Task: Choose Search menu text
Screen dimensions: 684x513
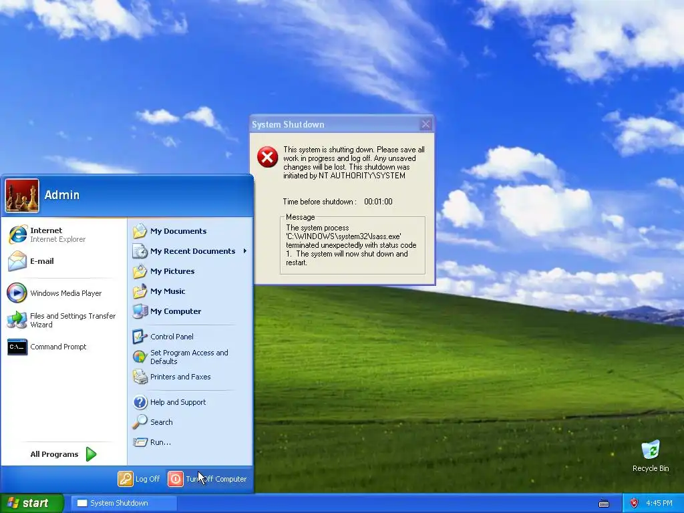Action: tap(162, 422)
